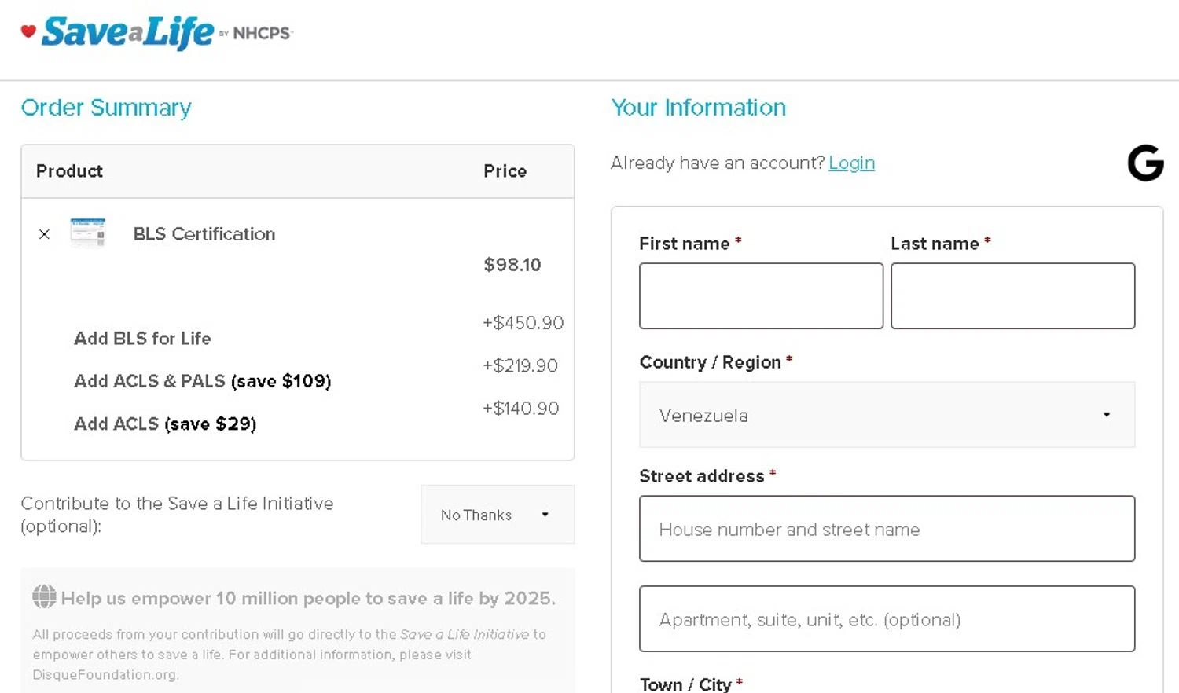This screenshot has width=1179, height=693.
Task: Click the Order Summary heading
Action: [106, 108]
